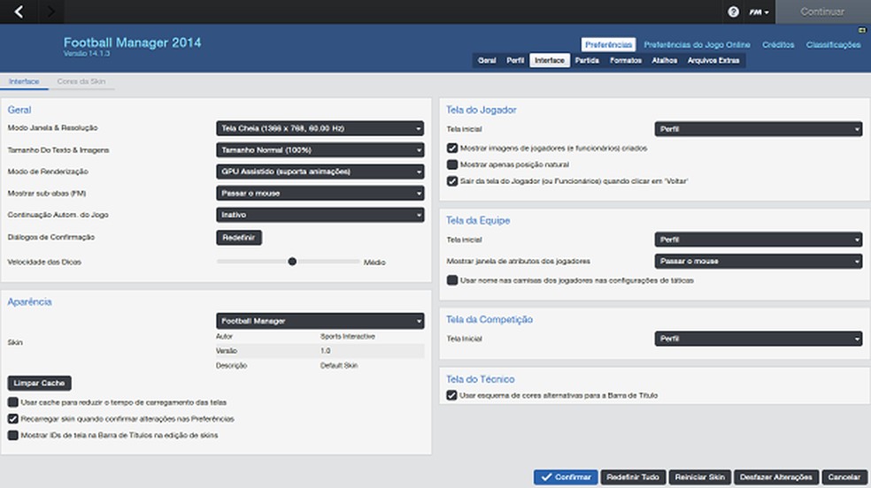Toggle Recarregar skin quando confirmar alterações
871x488 pixels.
(x=12, y=419)
